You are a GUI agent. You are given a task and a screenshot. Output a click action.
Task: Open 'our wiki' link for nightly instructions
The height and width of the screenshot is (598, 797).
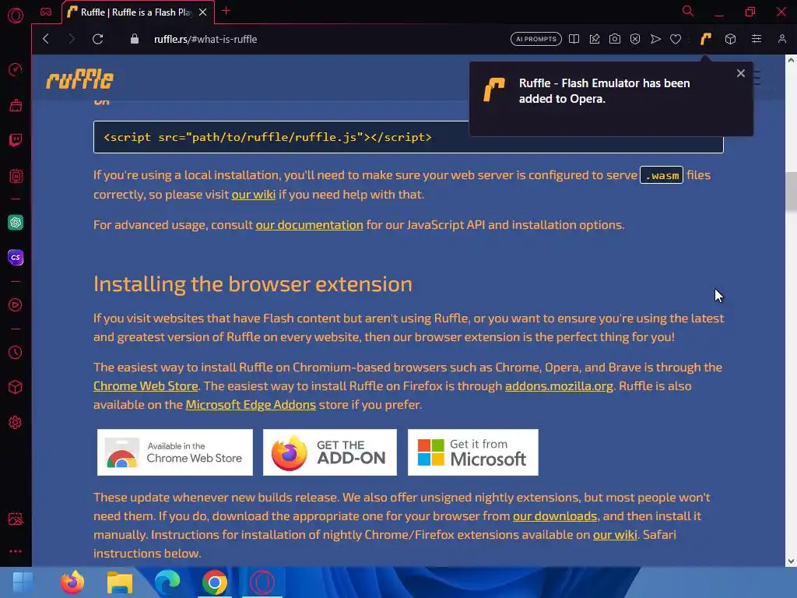click(x=615, y=535)
